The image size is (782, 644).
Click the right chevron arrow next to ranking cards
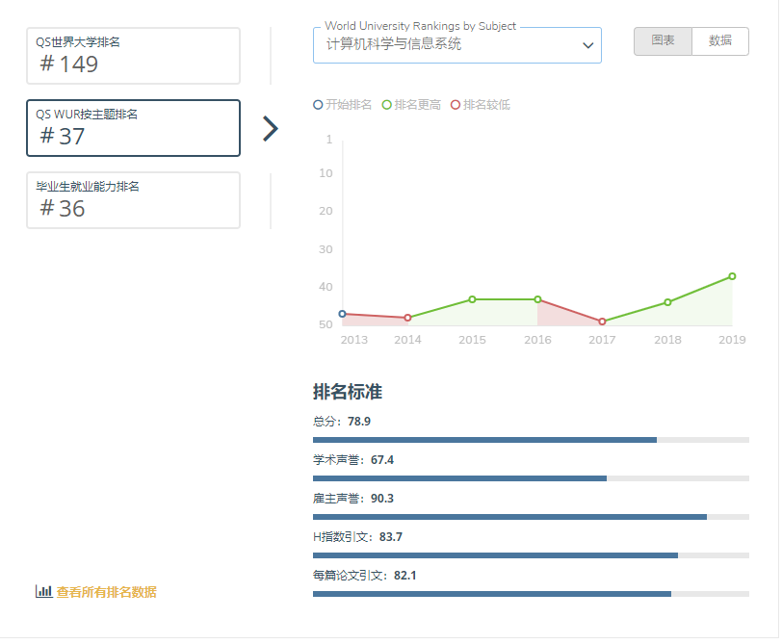click(271, 129)
